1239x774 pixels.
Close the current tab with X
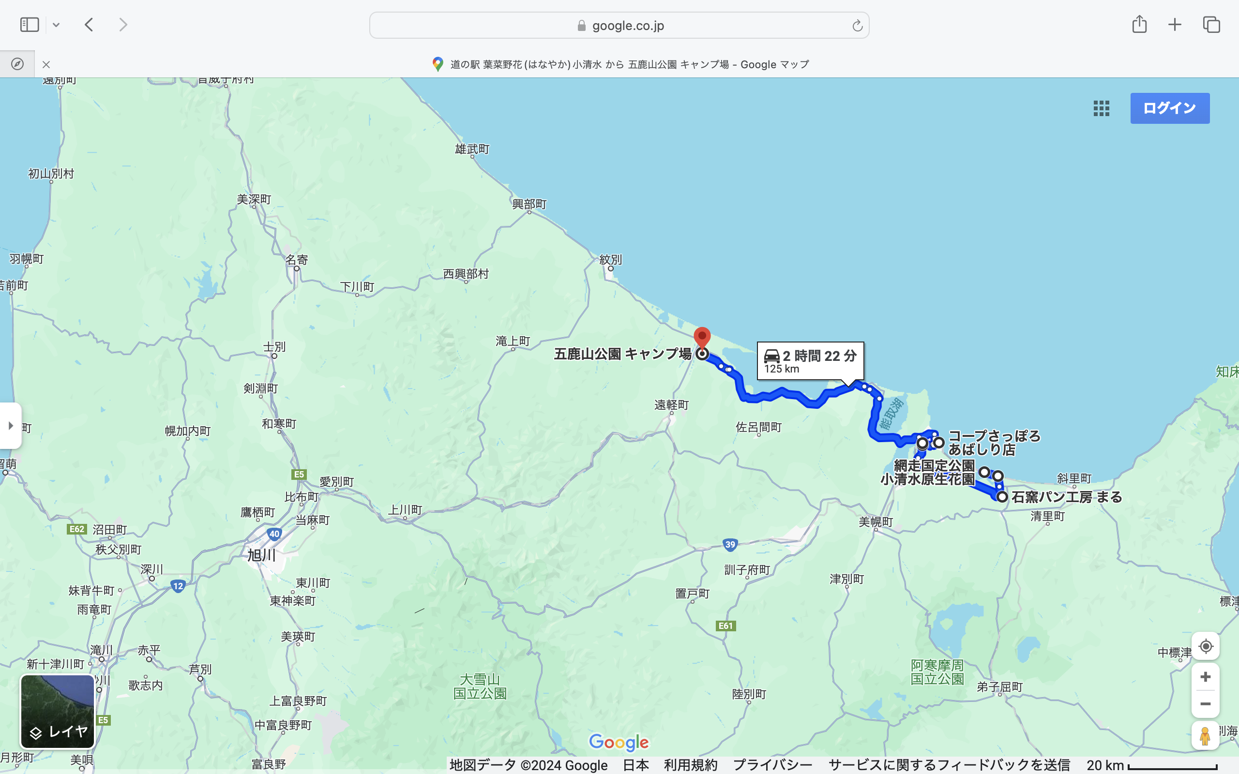click(46, 64)
